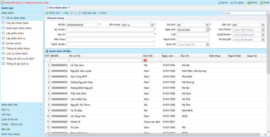This screenshot has height=137, width=270.
Task: Click Xuất báo cáo export report icon
Action: [80, 13]
